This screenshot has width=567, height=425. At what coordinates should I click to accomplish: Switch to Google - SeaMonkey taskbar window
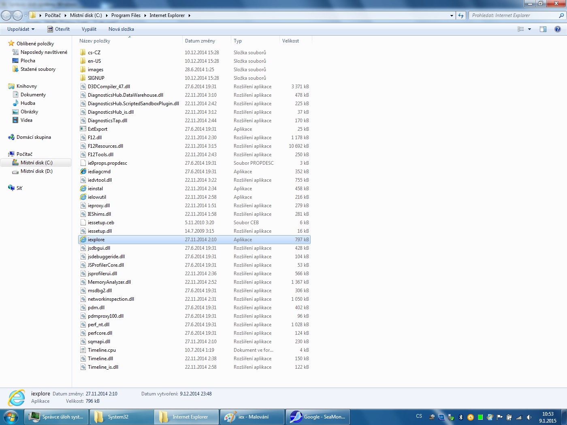pyautogui.click(x=318, y=417)
